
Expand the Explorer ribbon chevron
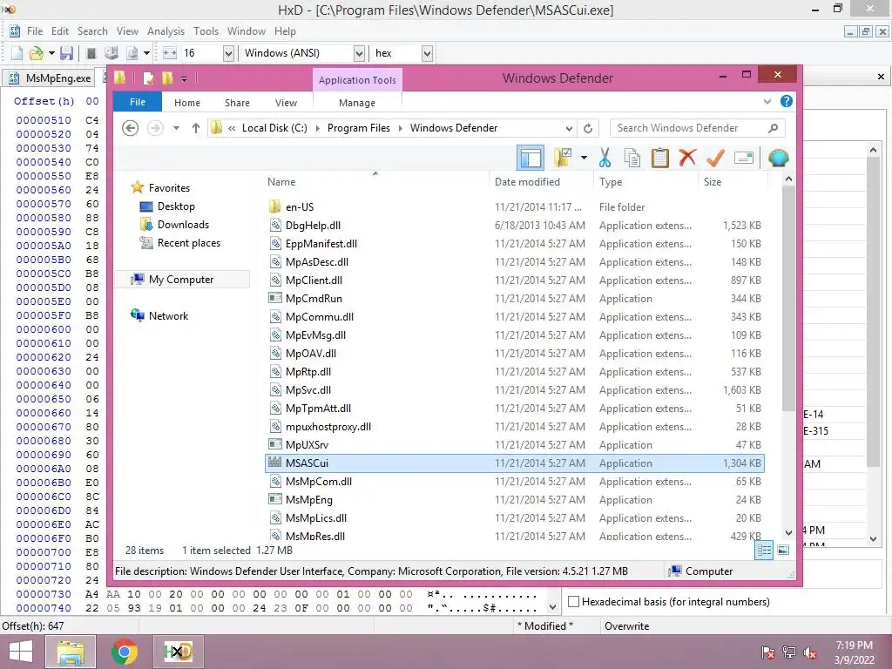[x=767, y=101]
